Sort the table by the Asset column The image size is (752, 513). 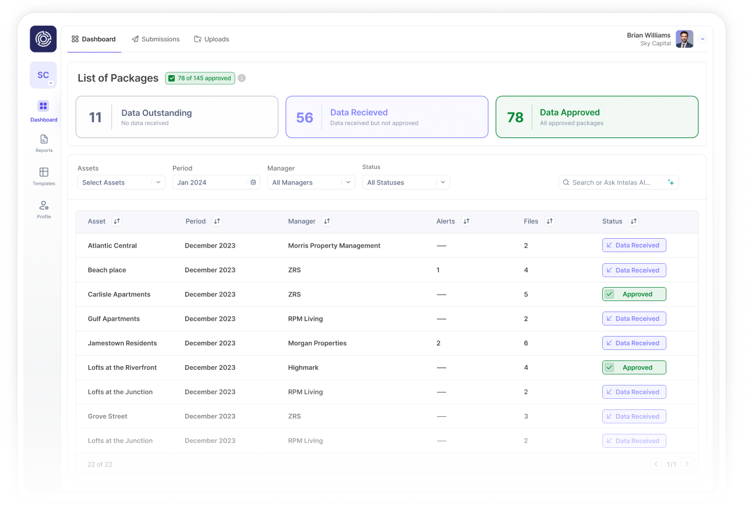pyautogui.click(x=116, y=221)
